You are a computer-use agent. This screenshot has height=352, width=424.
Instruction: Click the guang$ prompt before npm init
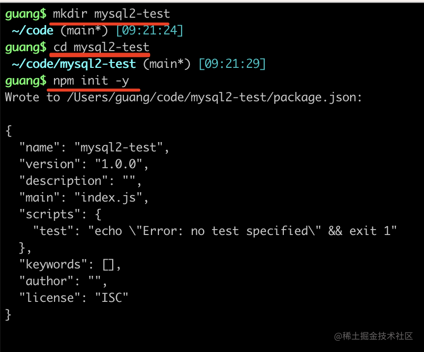(26, 80)
